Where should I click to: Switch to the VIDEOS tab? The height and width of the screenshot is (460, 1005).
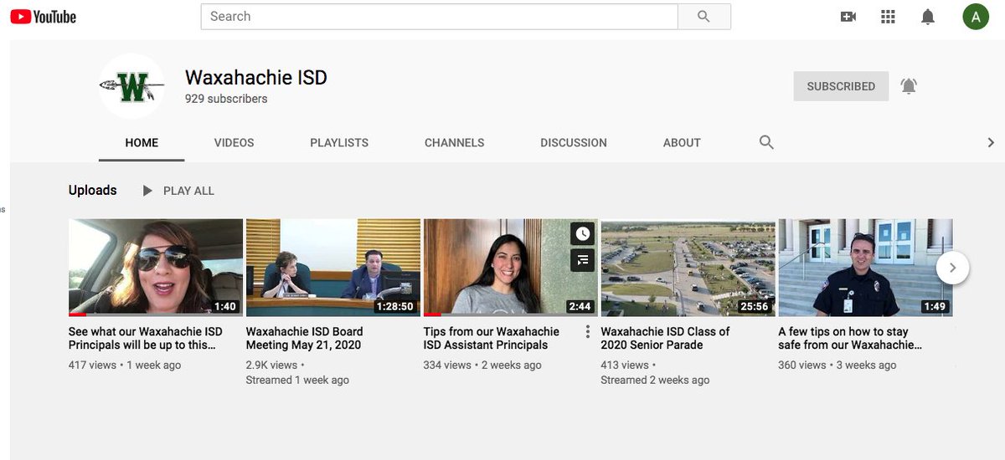(234, 143)
